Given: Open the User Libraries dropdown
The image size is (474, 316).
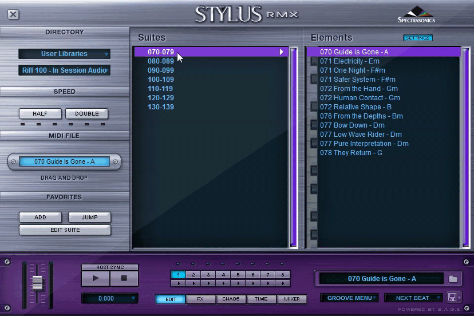Looking at the screenshot, I should click(x=64, y=54).
